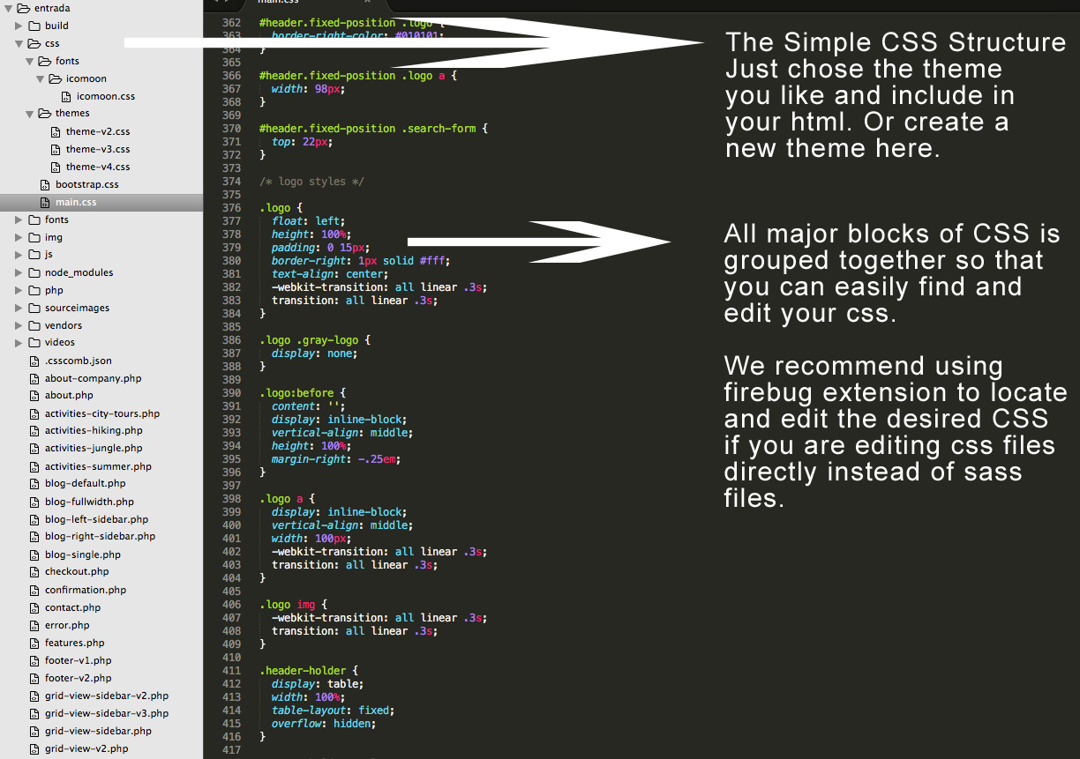The width and height of the screenshot is (1080, 759).
Task: Click the folder icon beside node_modules
Action: point(34,272)
